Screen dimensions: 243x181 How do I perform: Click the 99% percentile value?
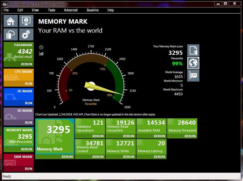pos(178,64)
